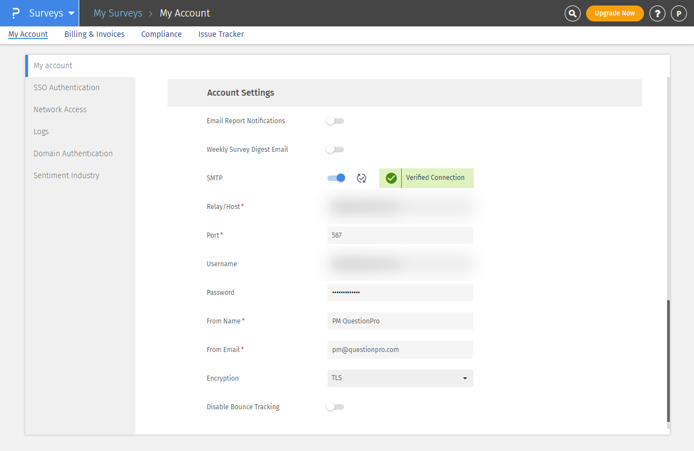Click the page vertical scrollbar thumb
The width and height of the screenshot is (694, 451).
pyautogui.click(x=668, y=360)
